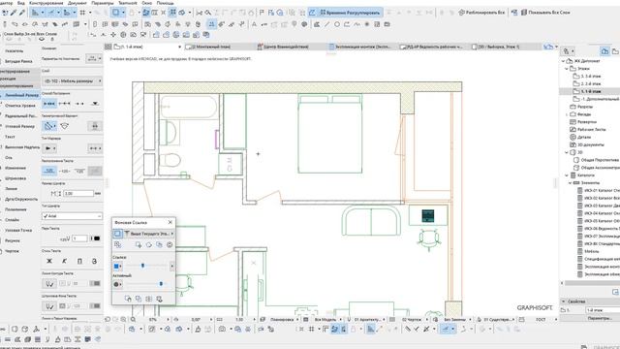Image resolution: width=620 pixels, height=349 pixels.
Task: Select the Полилиния tool
Action: 15,209
